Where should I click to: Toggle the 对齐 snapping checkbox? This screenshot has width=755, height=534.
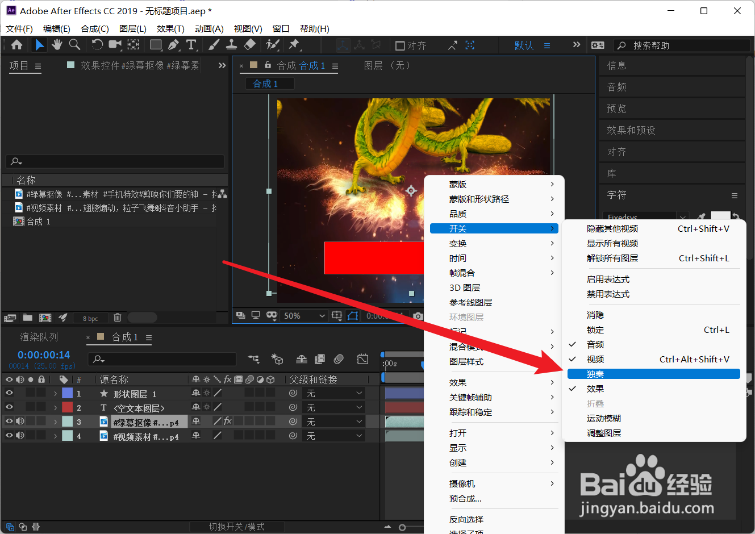[x=400, y=45]
